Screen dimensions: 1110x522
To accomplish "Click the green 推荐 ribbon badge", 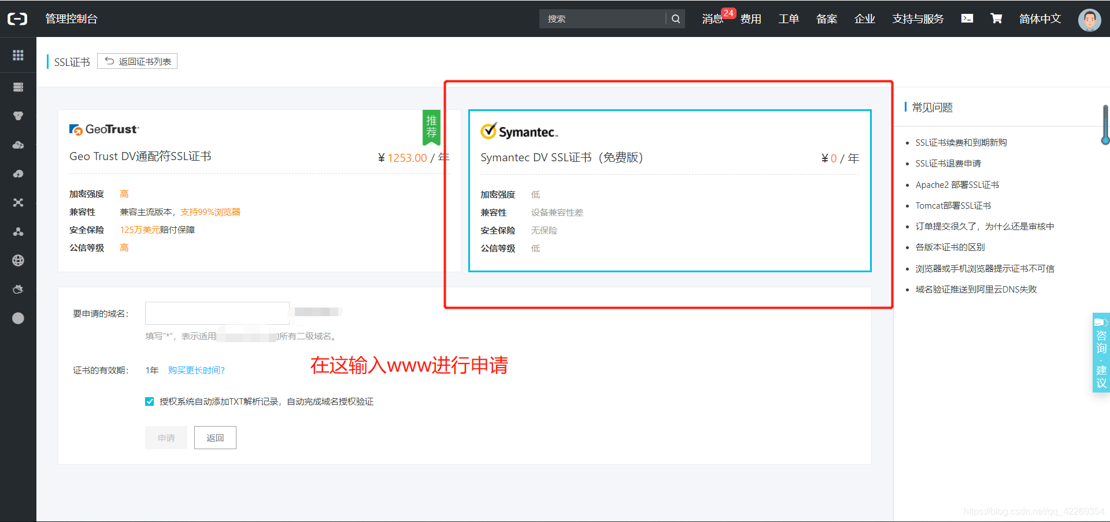I will point(431,127).
